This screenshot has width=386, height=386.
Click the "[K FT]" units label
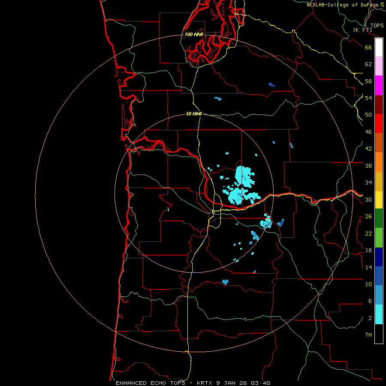(x=363, y=30)
